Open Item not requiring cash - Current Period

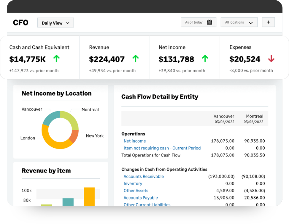(162, 148)
